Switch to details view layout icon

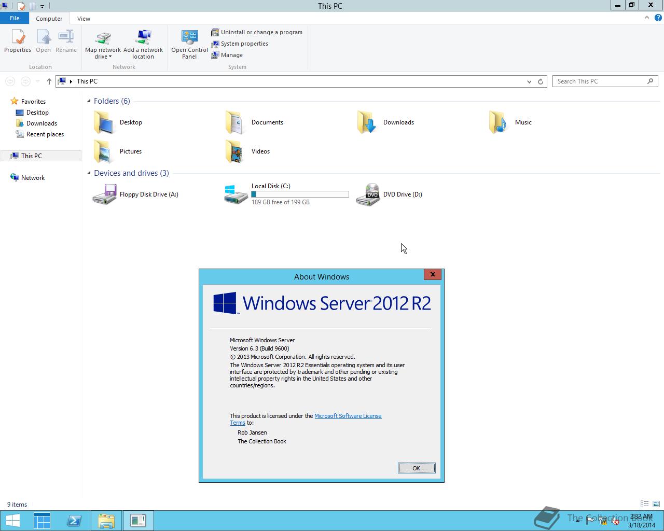[x=645, y=504]
